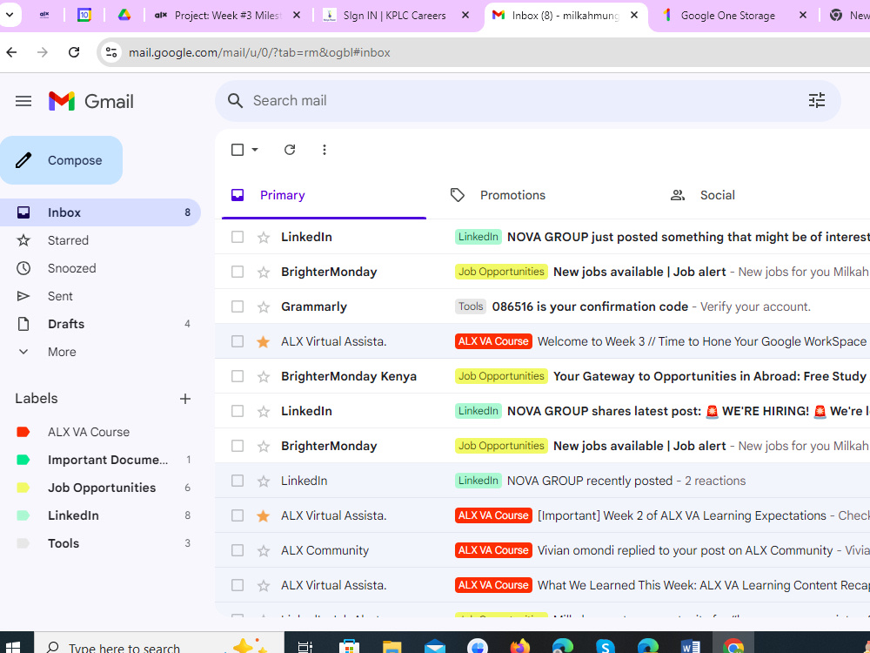The image size is (870, 653).
Task: Expand More in the left sidebar
Action: click(x=62, y=352)
